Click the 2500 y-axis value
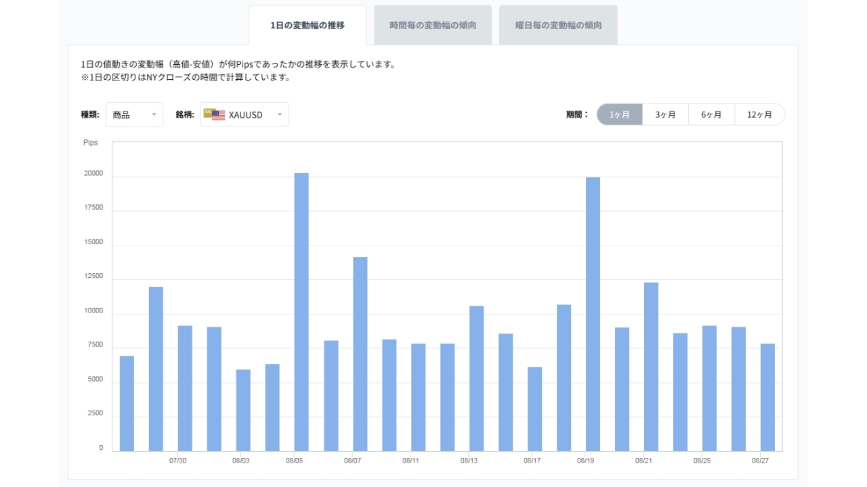Viewport: 867px width, 487px height. 94,413
